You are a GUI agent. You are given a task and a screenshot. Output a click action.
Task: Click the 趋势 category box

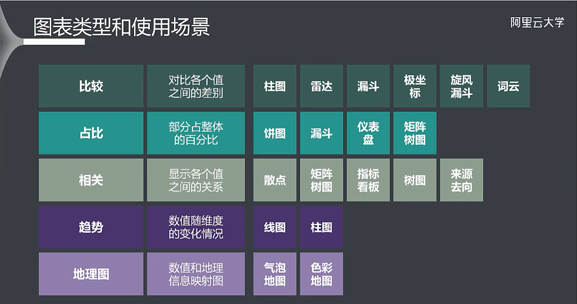[91, 227]
